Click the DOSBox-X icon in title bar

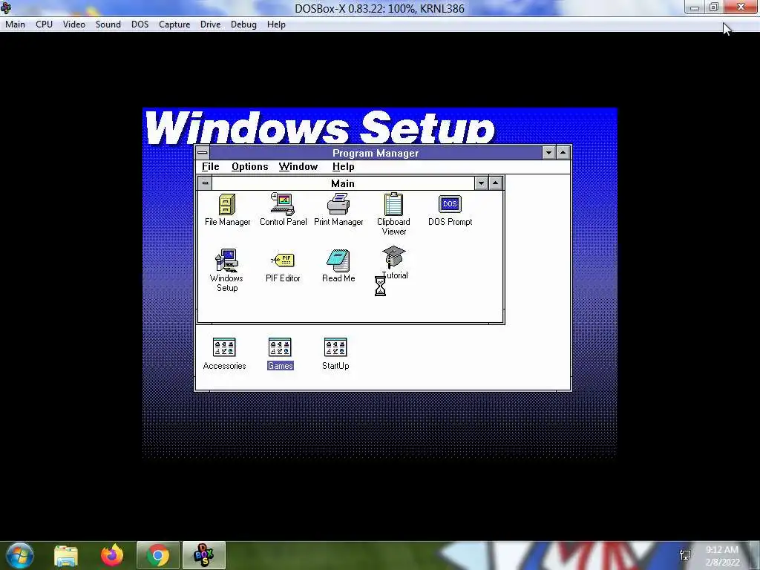[6, 7]
